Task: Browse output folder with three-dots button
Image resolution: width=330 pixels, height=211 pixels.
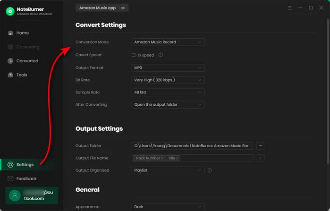Action: 260,146
